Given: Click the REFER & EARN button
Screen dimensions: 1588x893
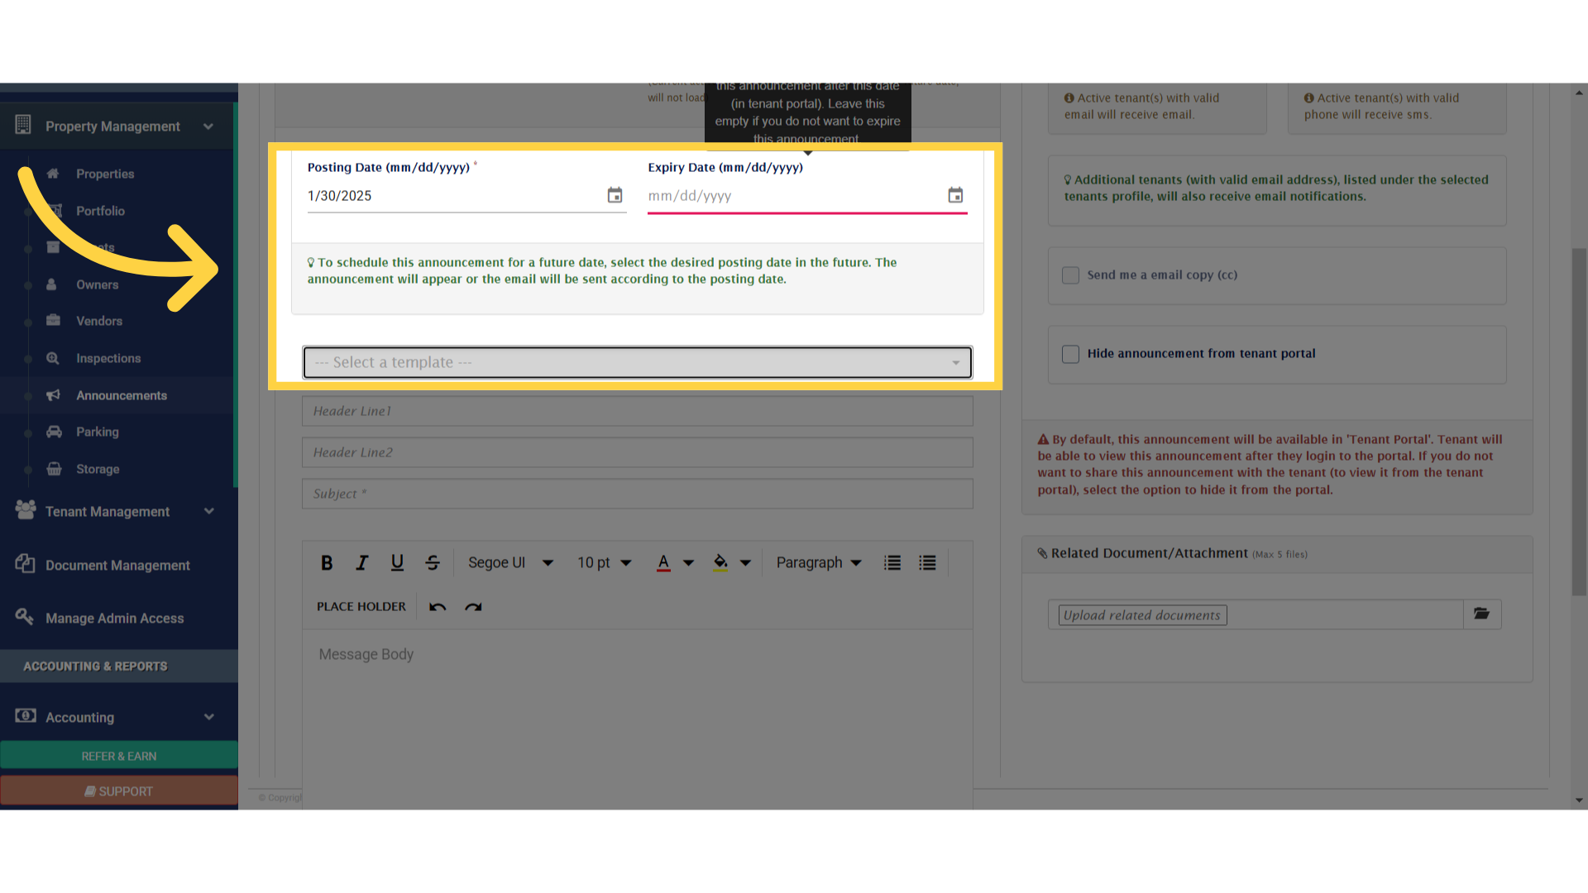Looking at the screenshot, I should tap(118, 756).
